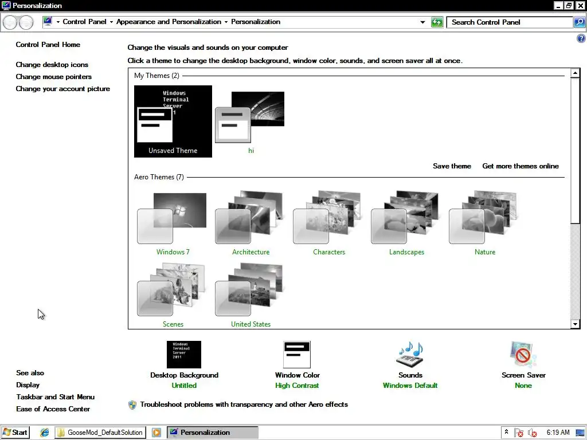Click the High Contrast window color link
Screen dimensions: 587x440
pos(297,386)
